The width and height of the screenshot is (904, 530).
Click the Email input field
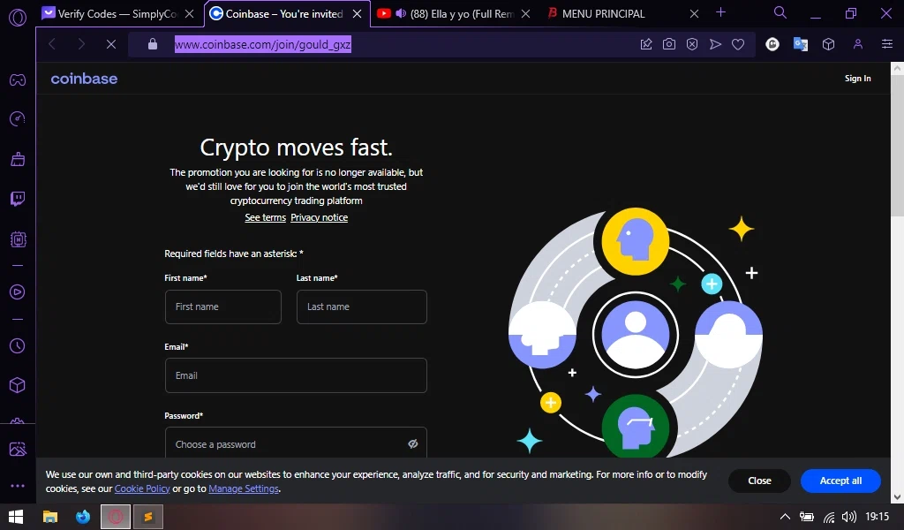296,375
